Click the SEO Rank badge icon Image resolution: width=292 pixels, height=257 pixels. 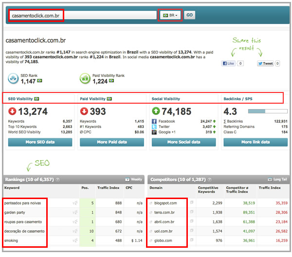[14, 79]
